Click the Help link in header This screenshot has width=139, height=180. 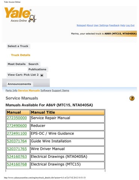123,25
